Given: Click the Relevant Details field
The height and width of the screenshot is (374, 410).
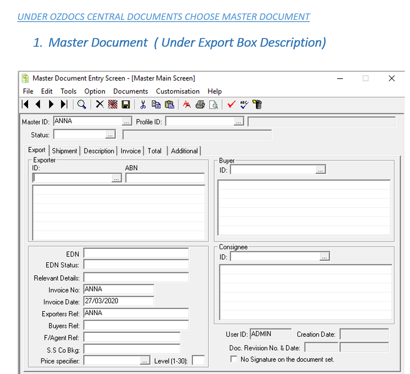Looking at the screenshot, I should pos(136,278).
